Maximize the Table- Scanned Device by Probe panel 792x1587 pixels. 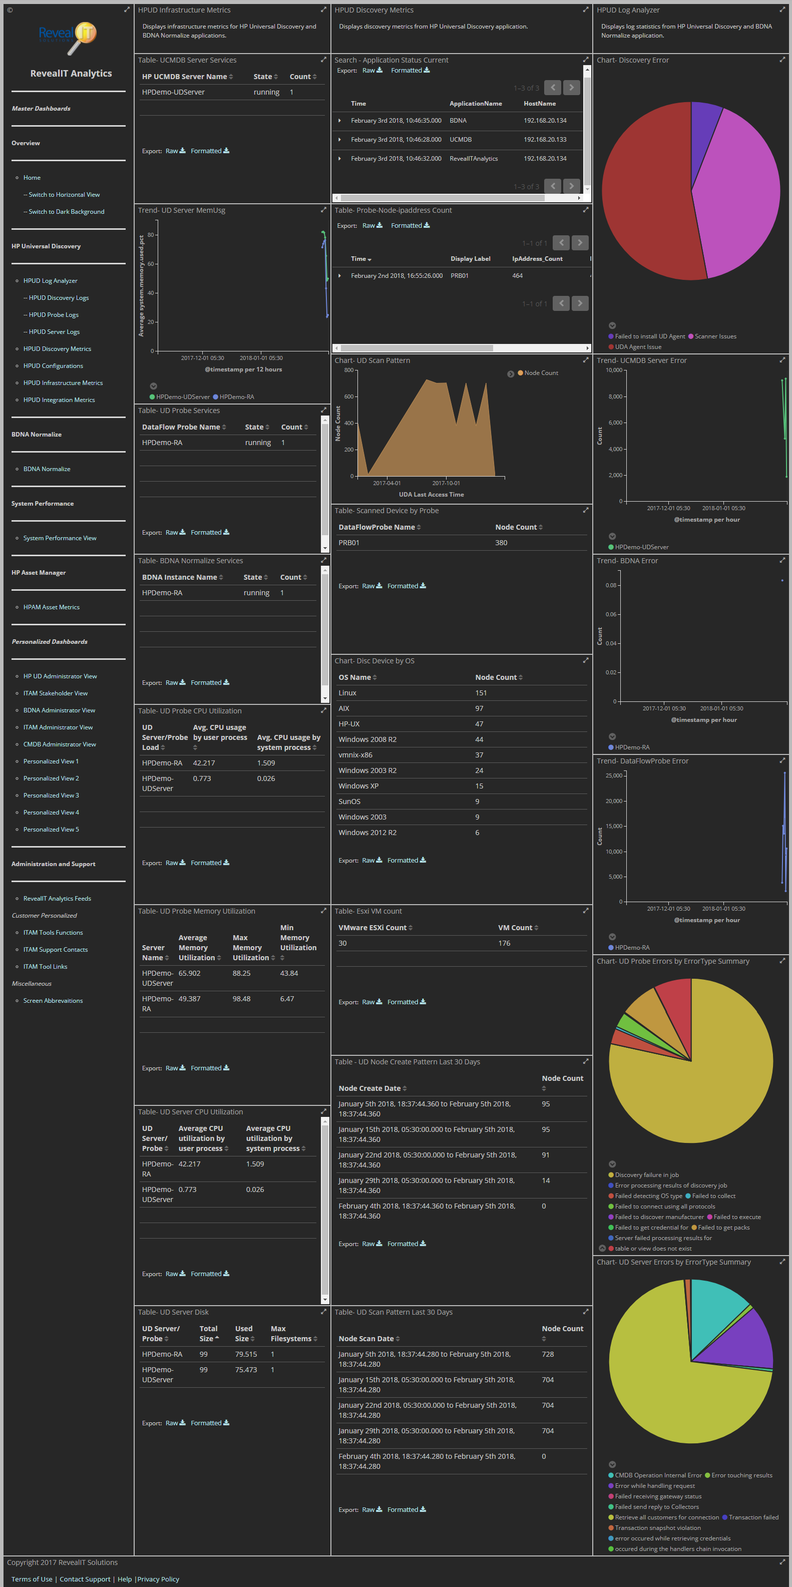point(586,510)
